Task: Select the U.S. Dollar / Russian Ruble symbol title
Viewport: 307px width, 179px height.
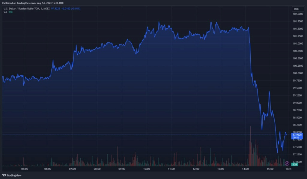Action: (27, 9)
